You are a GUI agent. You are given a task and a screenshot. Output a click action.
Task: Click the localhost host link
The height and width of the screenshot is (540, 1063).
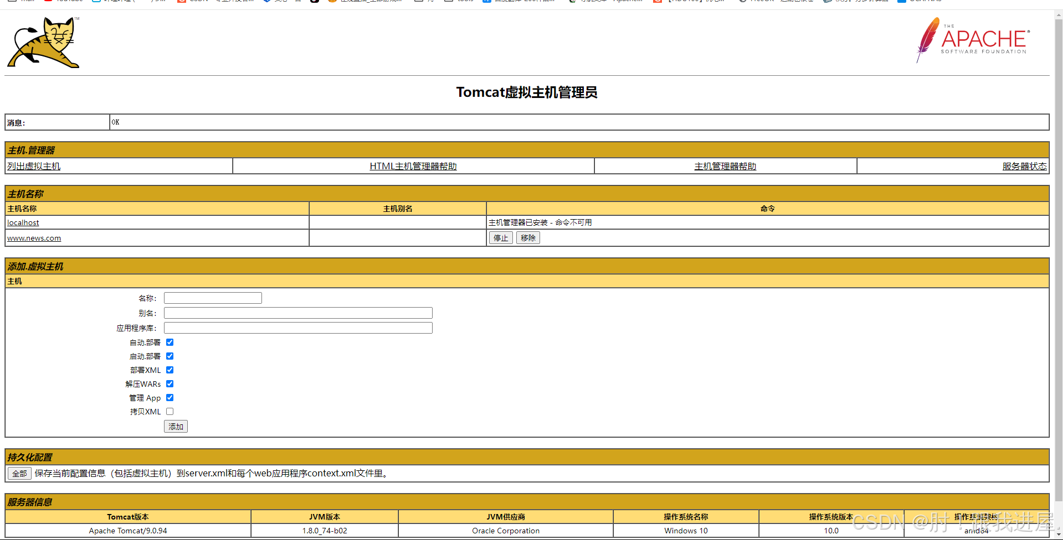[x=23, y=222]
